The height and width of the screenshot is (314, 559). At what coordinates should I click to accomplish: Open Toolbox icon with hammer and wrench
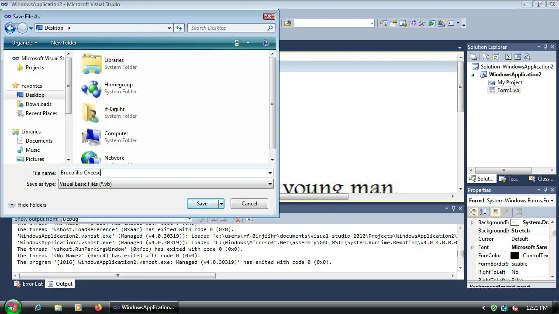click(x=422, y=23)
